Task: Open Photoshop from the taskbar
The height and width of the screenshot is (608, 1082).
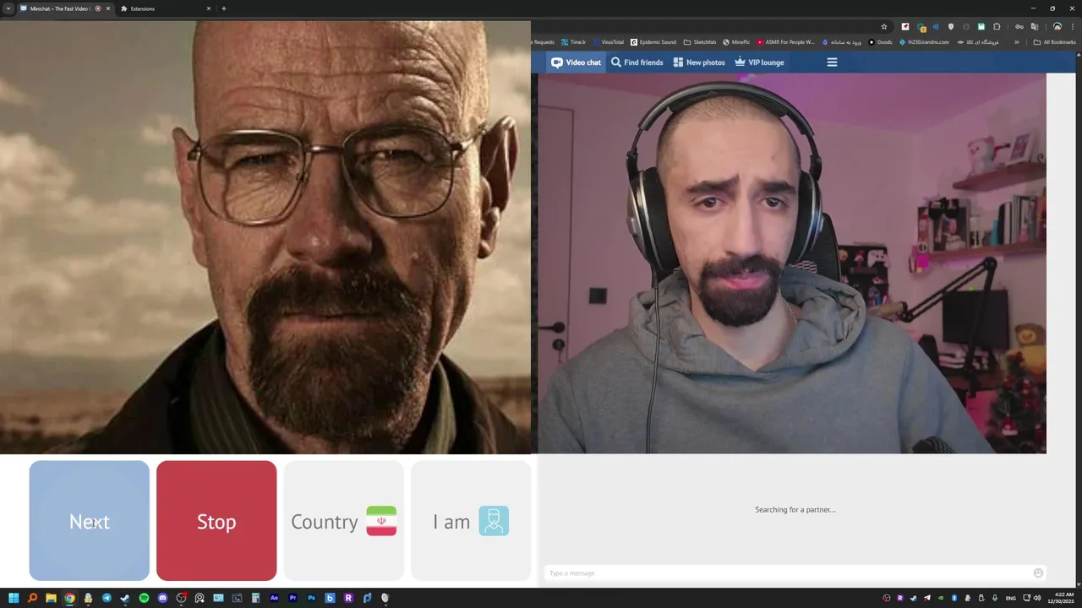Action: pos(311,598)
